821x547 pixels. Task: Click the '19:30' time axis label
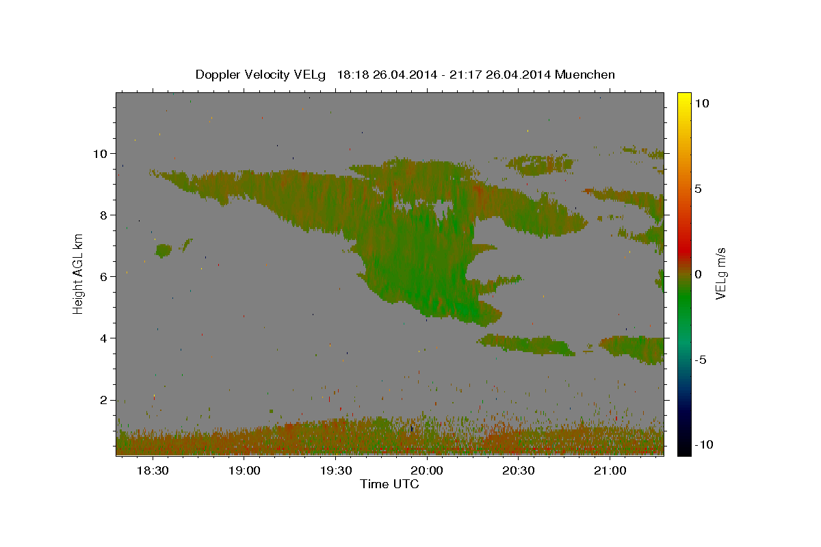pos(336,471)
